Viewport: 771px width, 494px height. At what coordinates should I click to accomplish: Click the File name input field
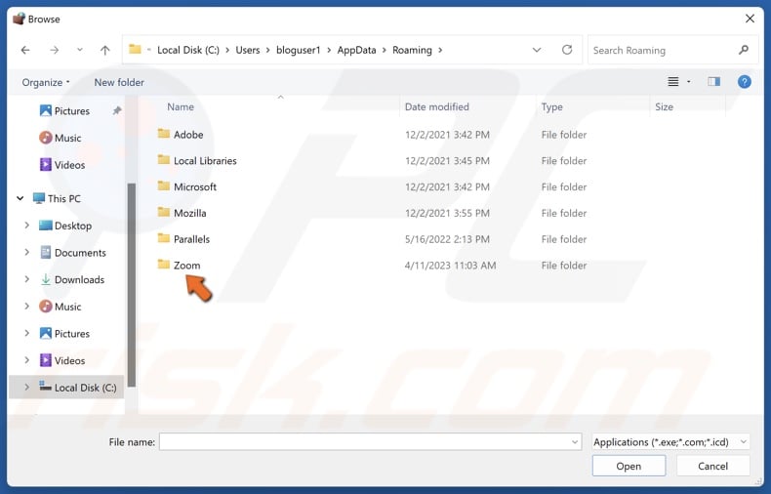[x=366, y=442]
